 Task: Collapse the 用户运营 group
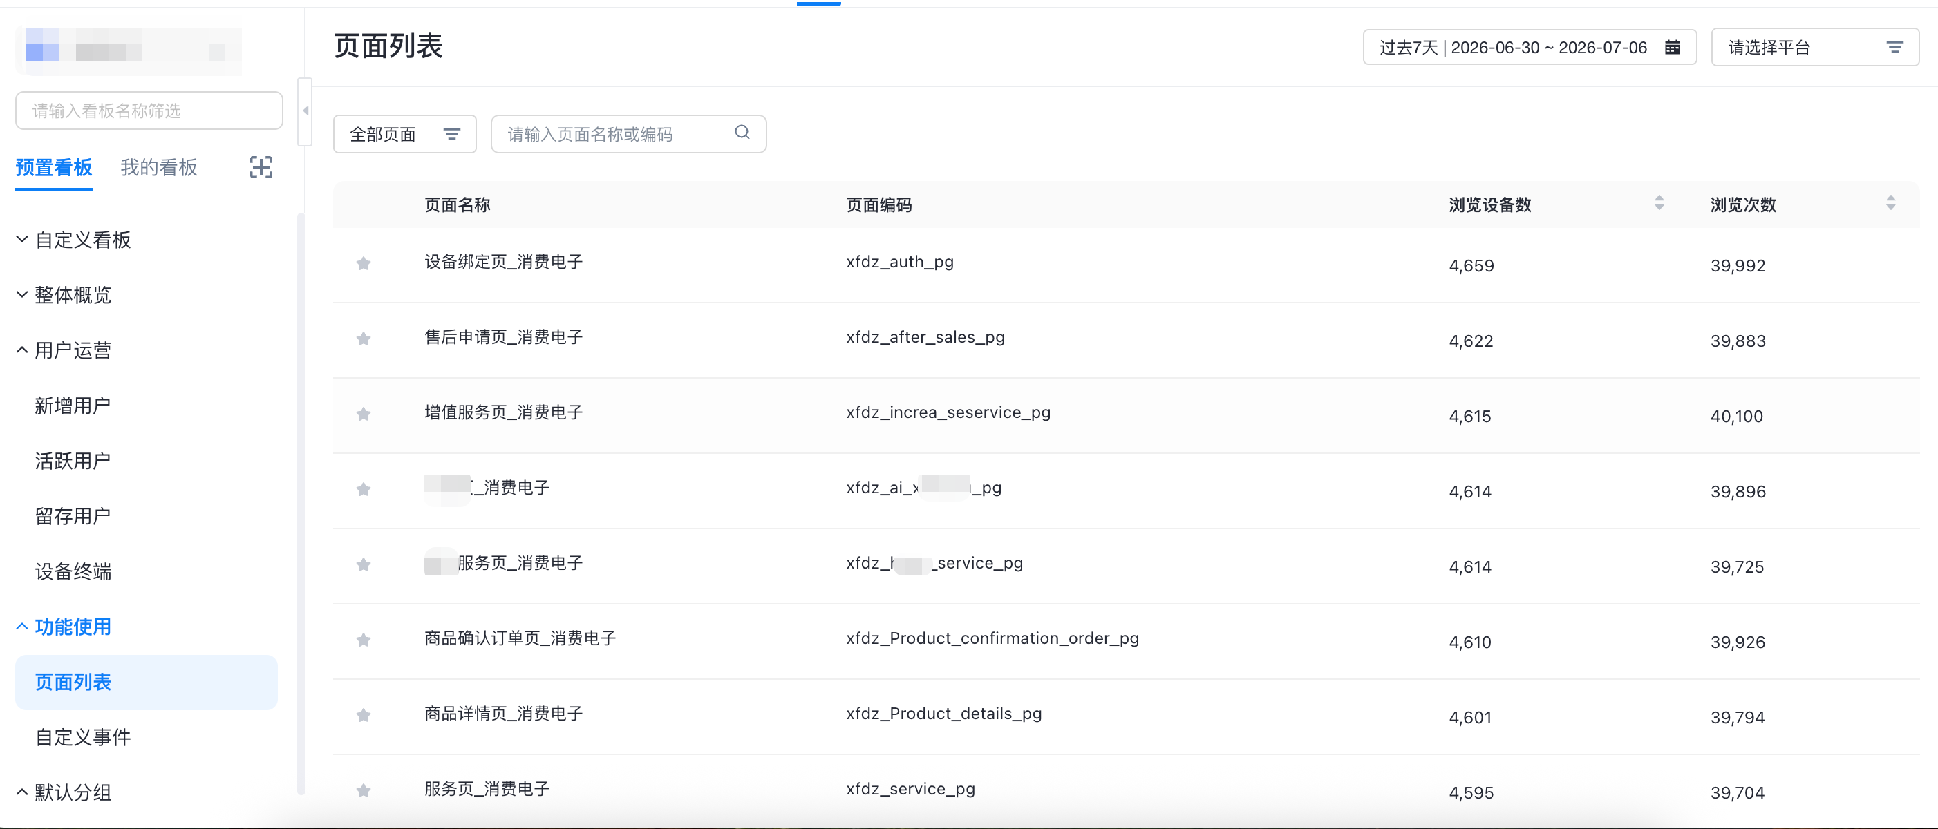64,350
